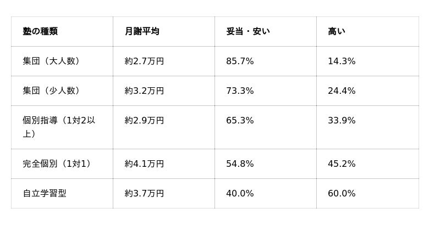Select the 約2.7万円 cell
The height and width of the screenshot is (225, 440).
pyautogui.click(x=144, y=61)
